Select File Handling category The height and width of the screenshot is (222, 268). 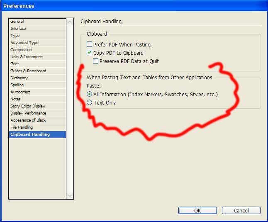click(x=37, y=127)
